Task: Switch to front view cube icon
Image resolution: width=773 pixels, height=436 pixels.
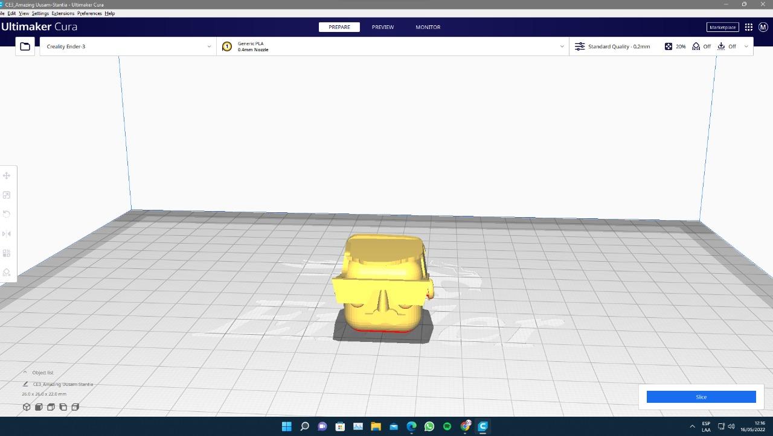Action: (x=39, y=407)
